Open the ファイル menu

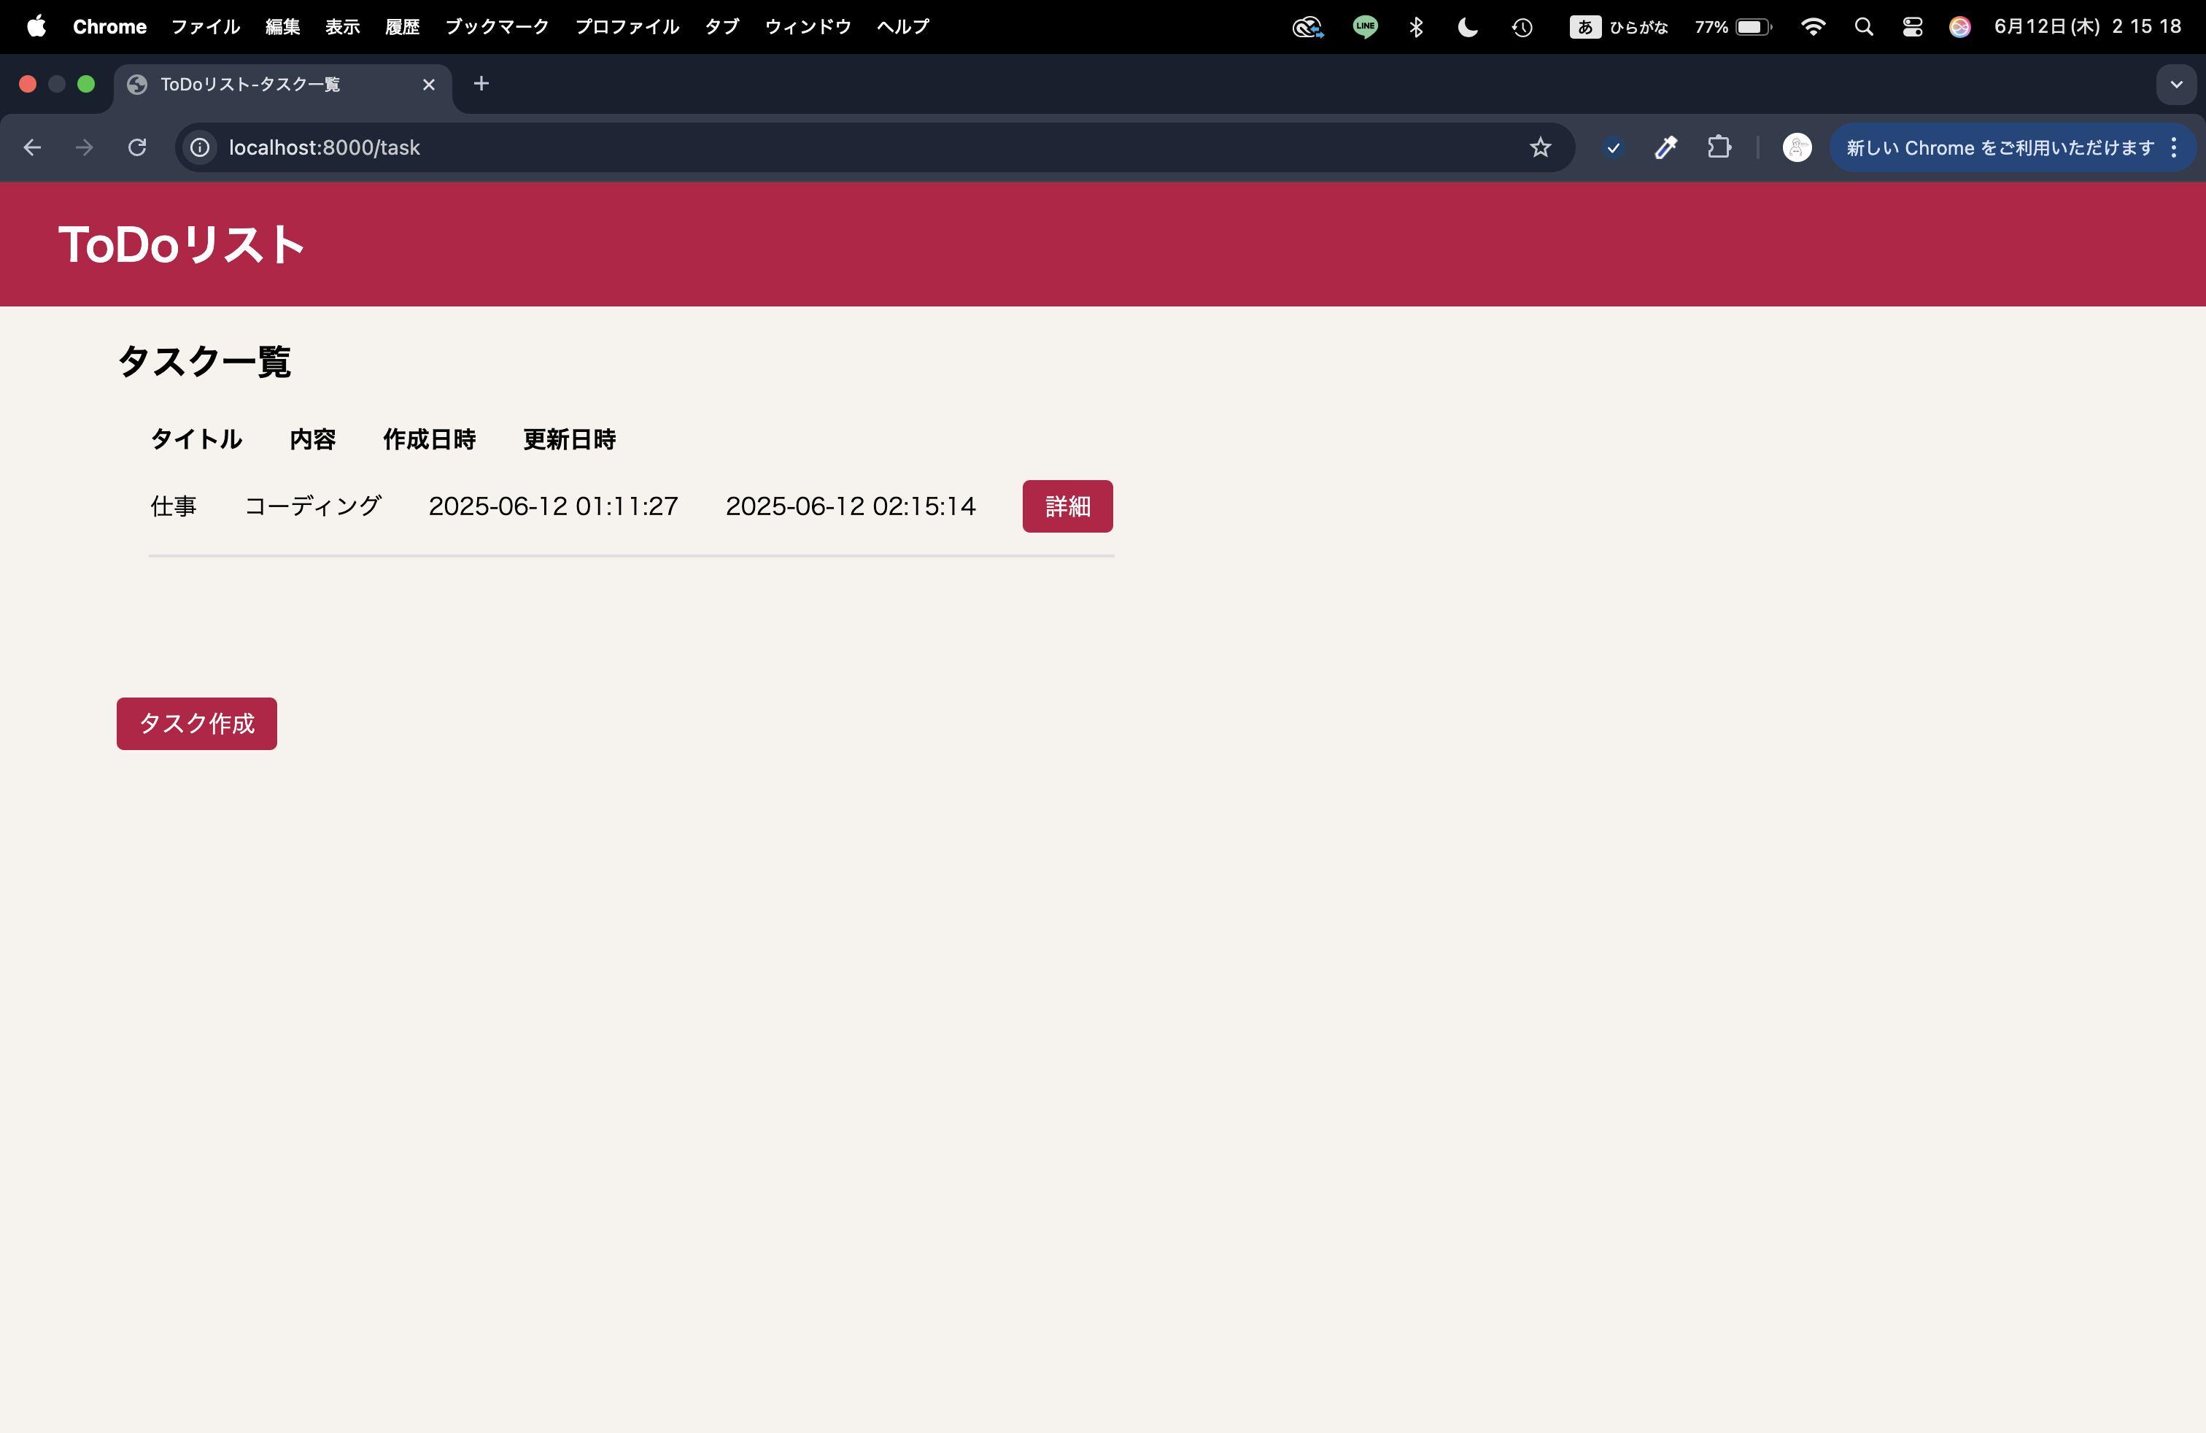(x=206, y=27)
